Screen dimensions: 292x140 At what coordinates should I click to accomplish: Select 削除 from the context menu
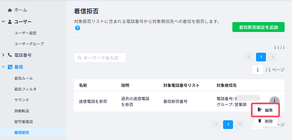tap(266, 121)
